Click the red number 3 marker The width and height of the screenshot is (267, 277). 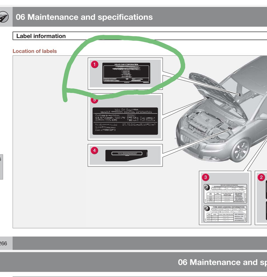click(x=205, y=177)
